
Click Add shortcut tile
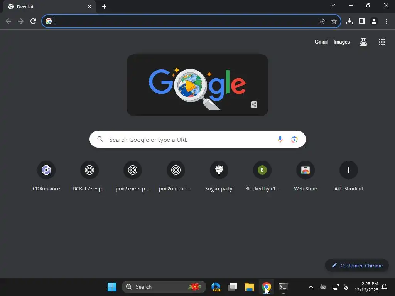[x=349, y=176]
